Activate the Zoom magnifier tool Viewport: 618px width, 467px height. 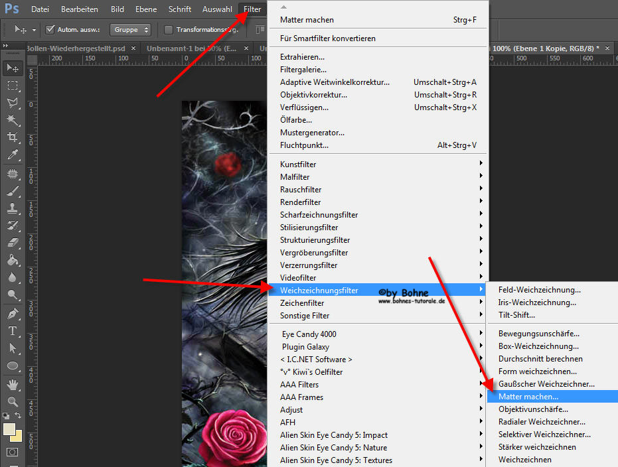[x=12, y=401]
